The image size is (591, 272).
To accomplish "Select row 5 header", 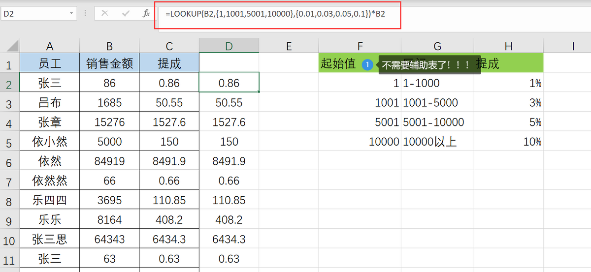I will coord(10,142).
